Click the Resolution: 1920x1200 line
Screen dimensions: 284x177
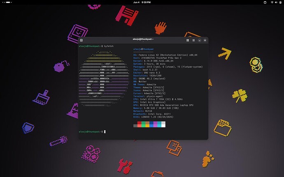tap(147, 76)
